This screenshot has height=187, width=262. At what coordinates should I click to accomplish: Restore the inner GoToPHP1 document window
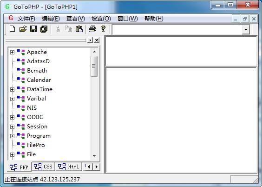[x=245, y=19]
